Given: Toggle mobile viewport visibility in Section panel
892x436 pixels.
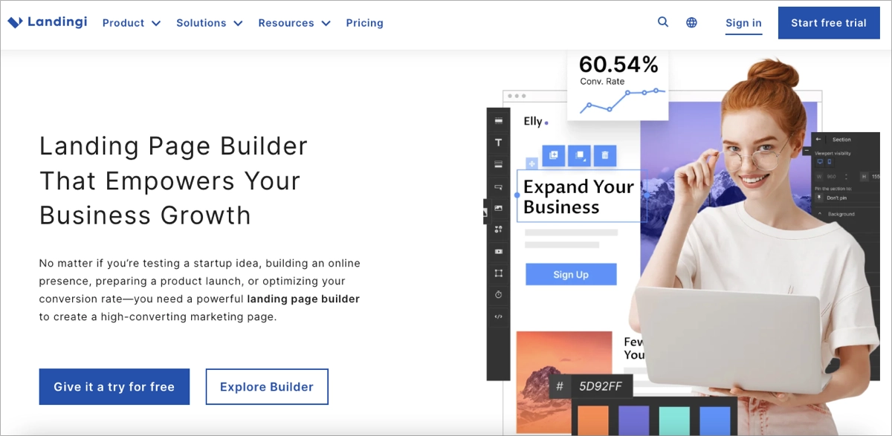Looking at the screenshot, I should pyautogui.click(x=830, y=161).
